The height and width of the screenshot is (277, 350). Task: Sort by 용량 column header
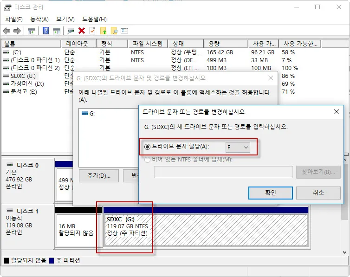(226, 44)
